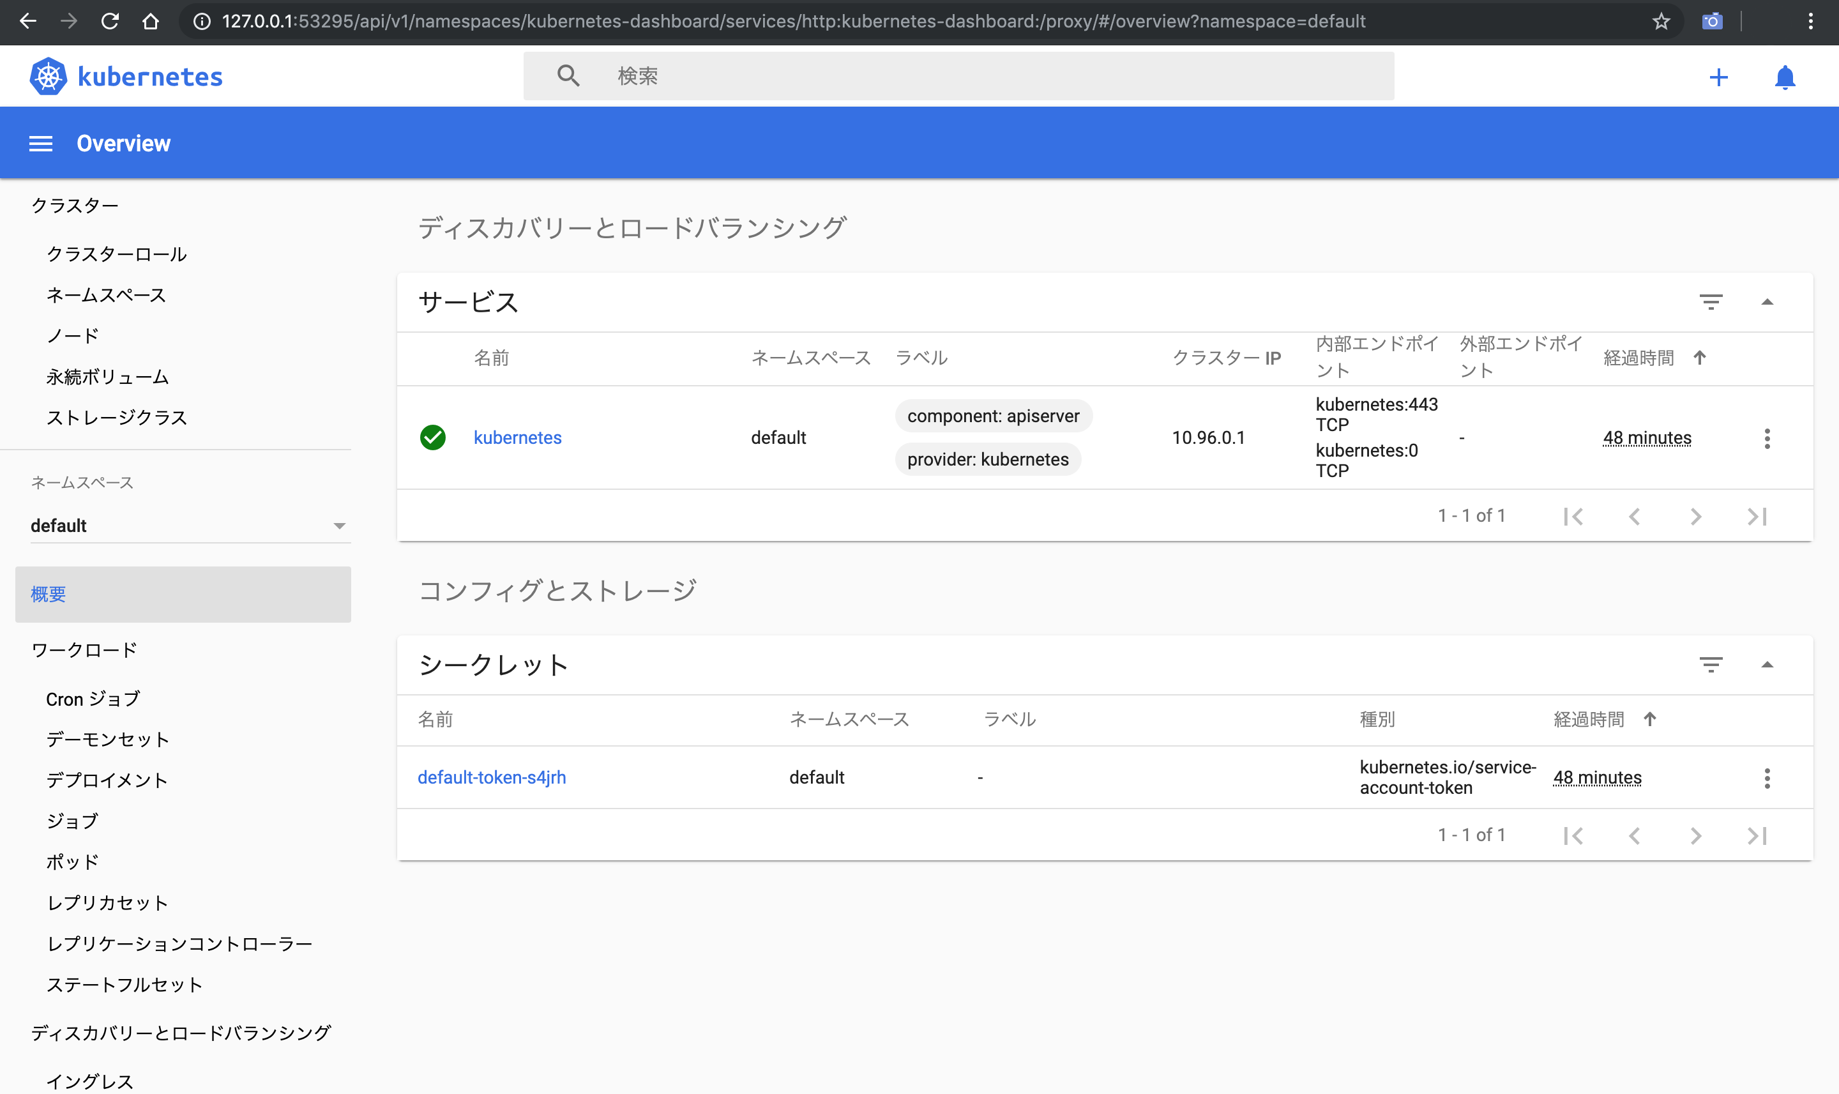Screen dimensions: 1839x1094
Task: Open browser three-dot menu
Action: pos(1810,21)
